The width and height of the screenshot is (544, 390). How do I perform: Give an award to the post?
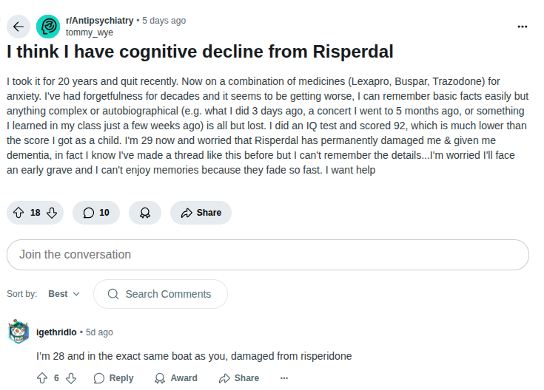coord(145,213)
